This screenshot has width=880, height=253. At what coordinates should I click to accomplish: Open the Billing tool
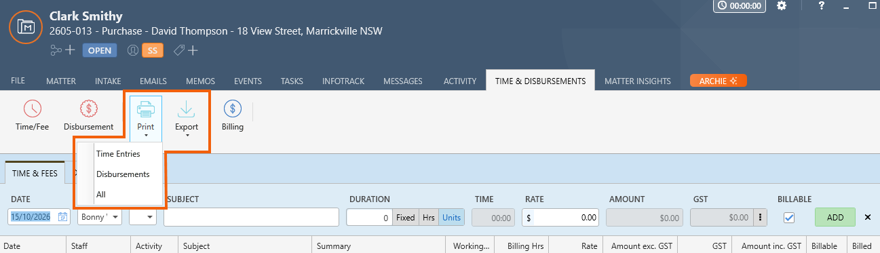[x=233, y=115]
